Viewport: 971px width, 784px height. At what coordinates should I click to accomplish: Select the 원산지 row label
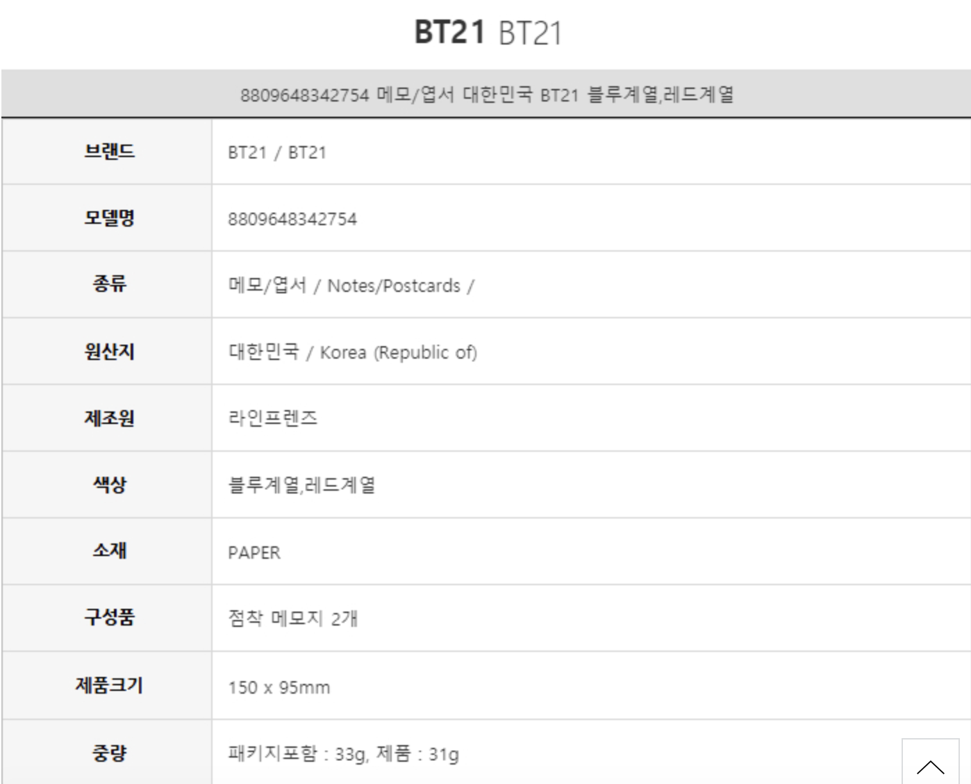pyautogui.click(x=109, y=351)
